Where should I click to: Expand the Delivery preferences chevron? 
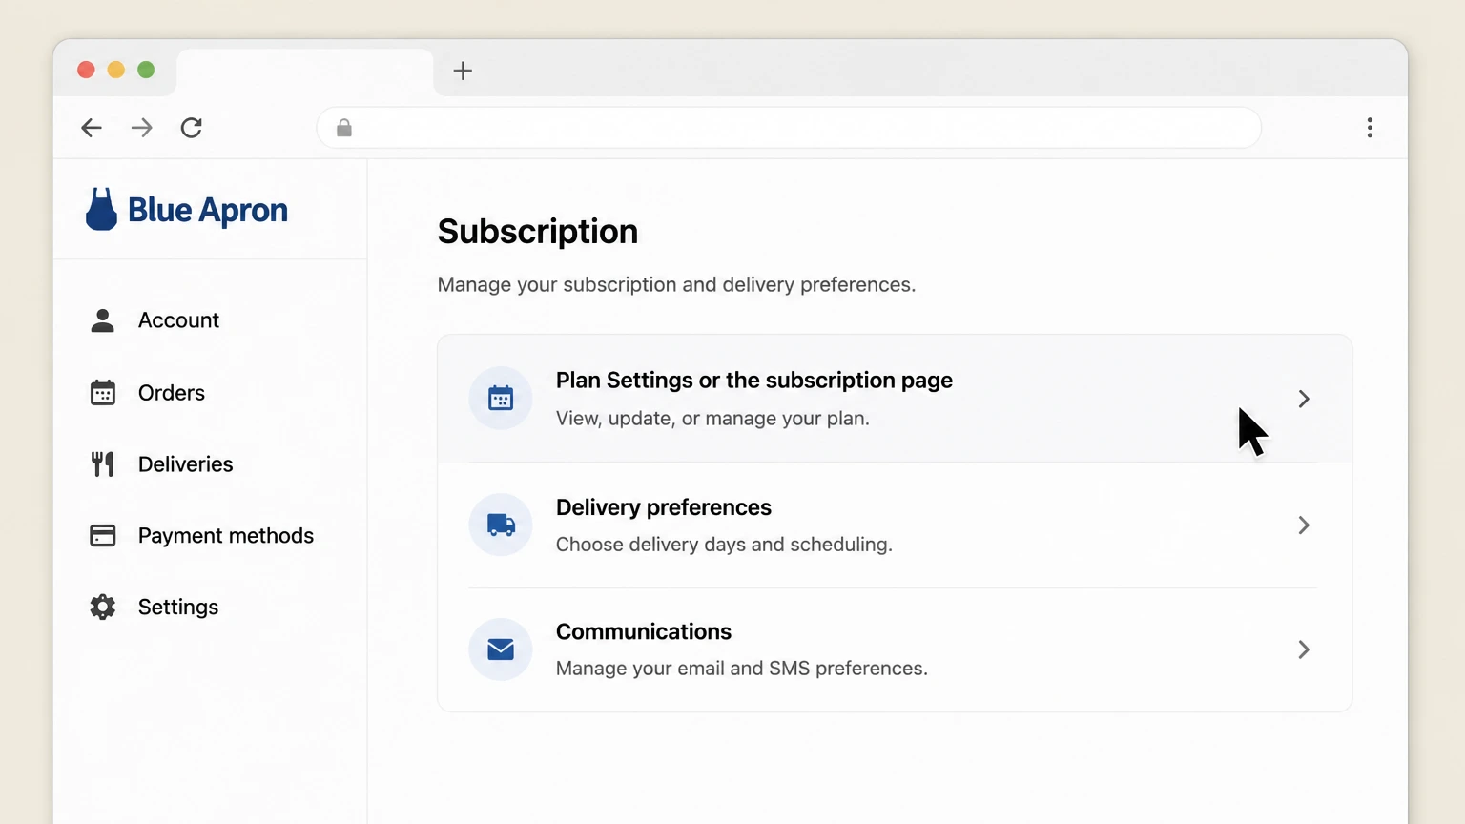click(x=1304, y=525)
